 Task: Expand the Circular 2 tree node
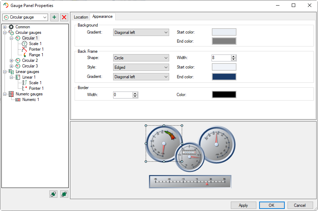click(x=12, y=60)
